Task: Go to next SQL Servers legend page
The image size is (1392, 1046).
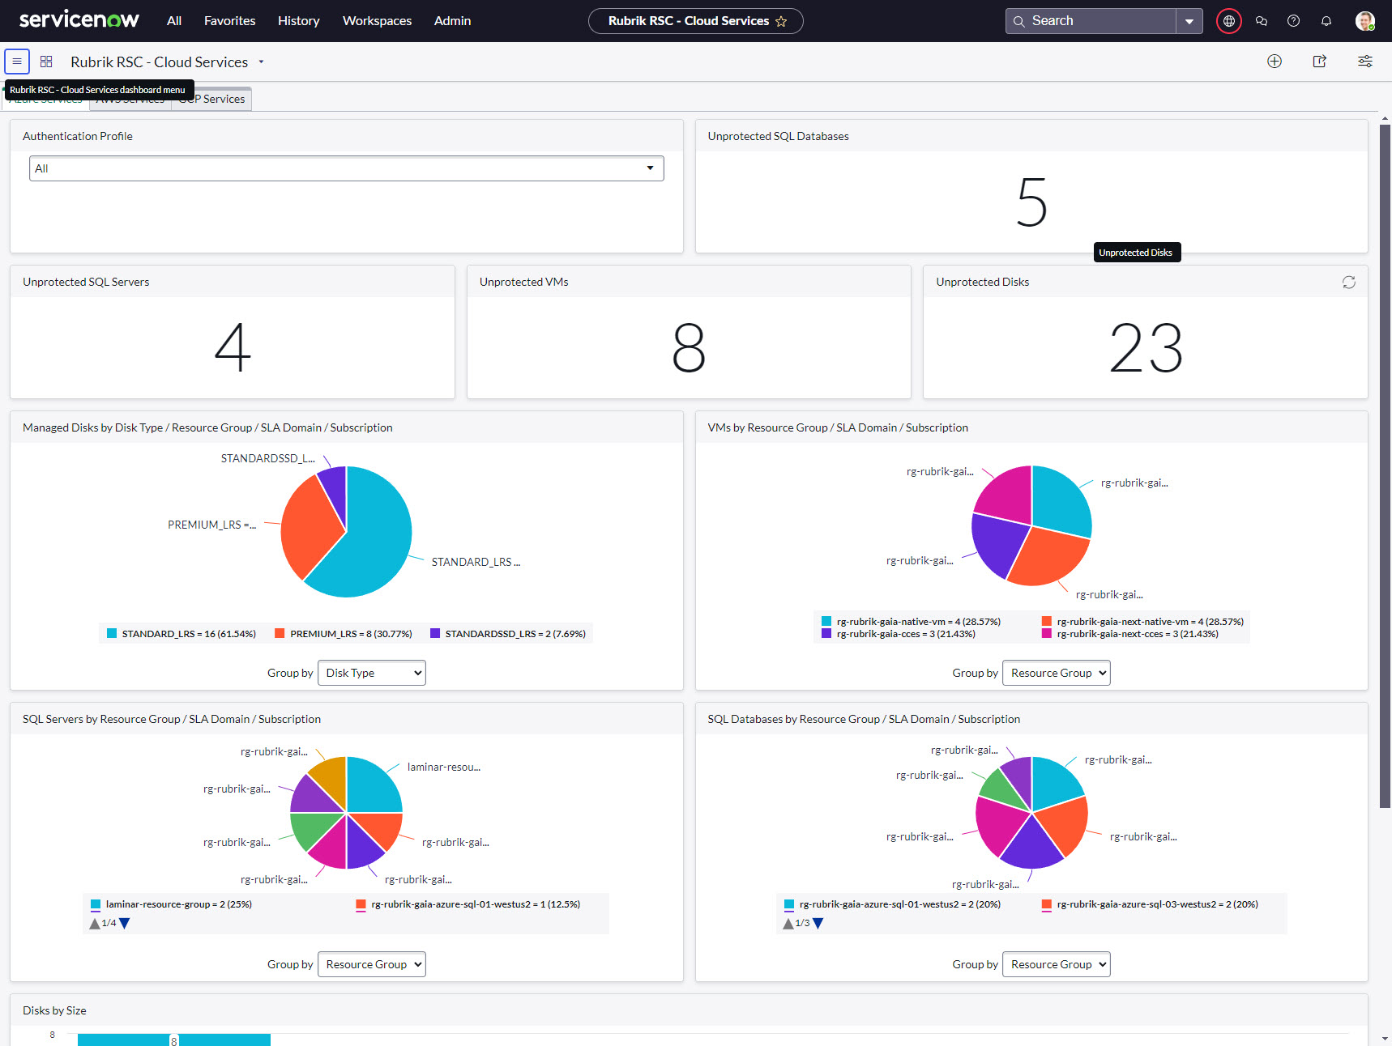Action: [125, 923]
